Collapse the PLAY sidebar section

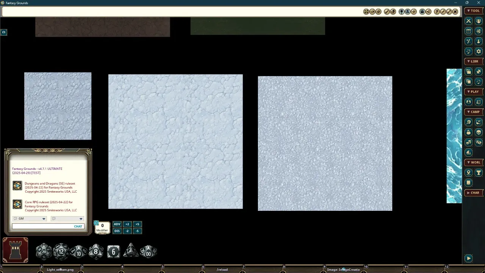(474, 92)
